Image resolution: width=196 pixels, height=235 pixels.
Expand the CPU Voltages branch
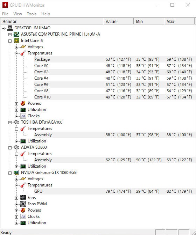(x=16, y=47)
